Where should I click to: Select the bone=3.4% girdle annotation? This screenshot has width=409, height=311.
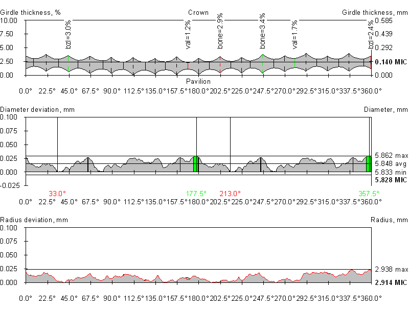263,31
